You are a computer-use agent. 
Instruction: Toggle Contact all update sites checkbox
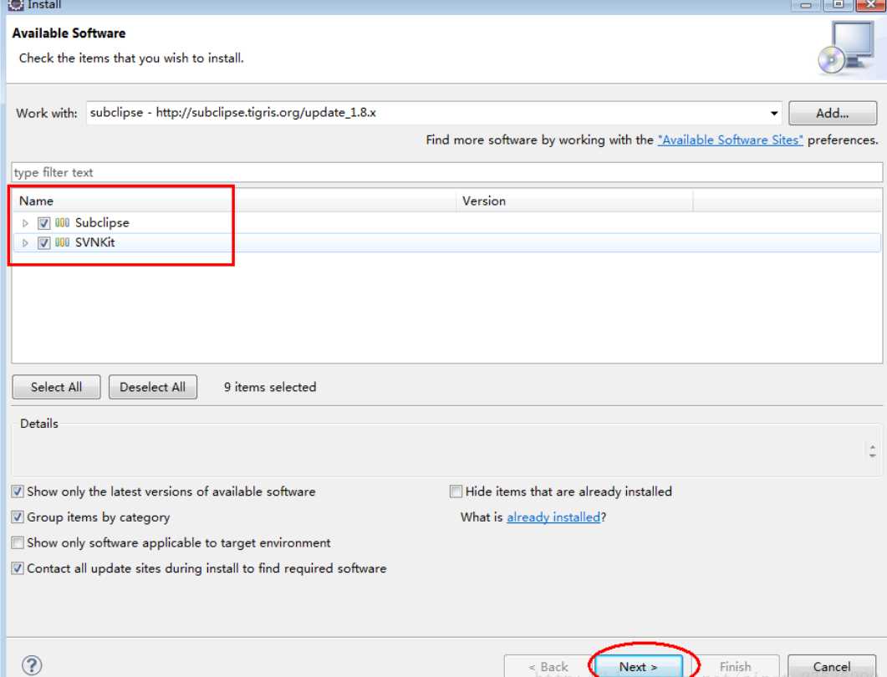click(18, 568)
